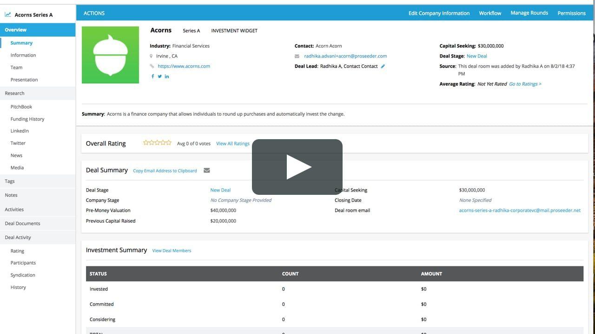Open Permissions settings
The height and width of the screenshot is (334, 595).
(x=571, y=13)
